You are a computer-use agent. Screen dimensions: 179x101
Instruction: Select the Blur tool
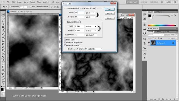click(x=3, y=54)
